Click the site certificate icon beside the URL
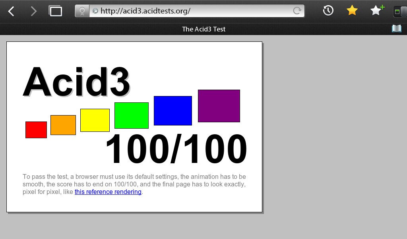This screenshot has height=239, width=407. point(82,11)
